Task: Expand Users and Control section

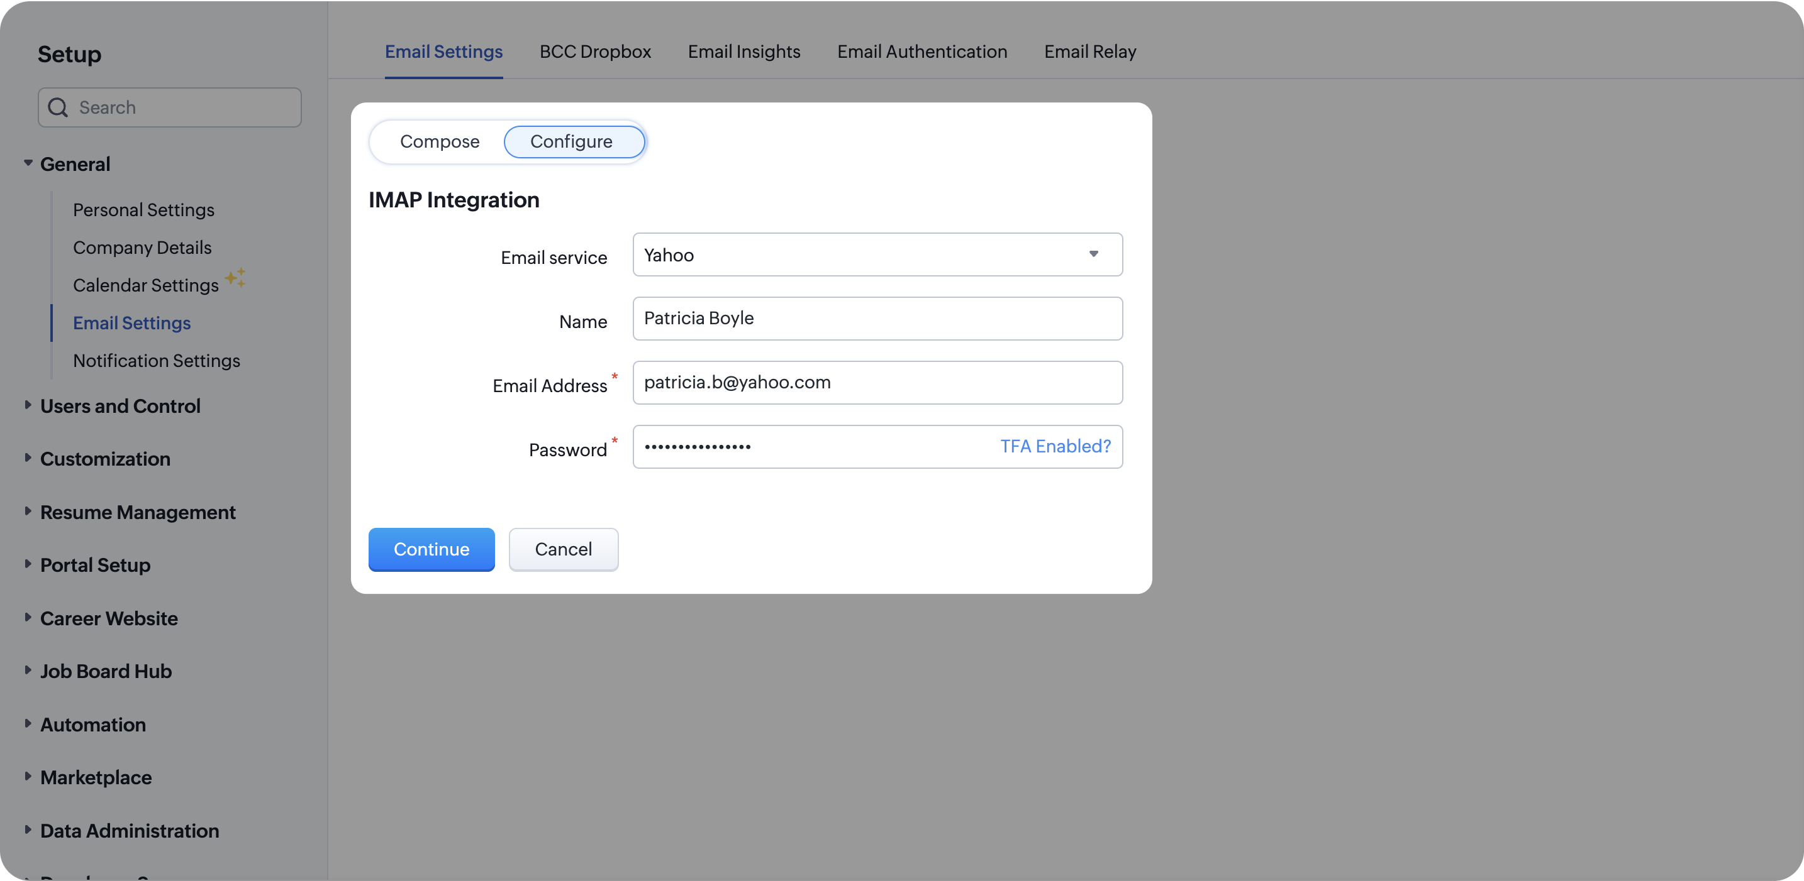Action: tap(28, 405)
